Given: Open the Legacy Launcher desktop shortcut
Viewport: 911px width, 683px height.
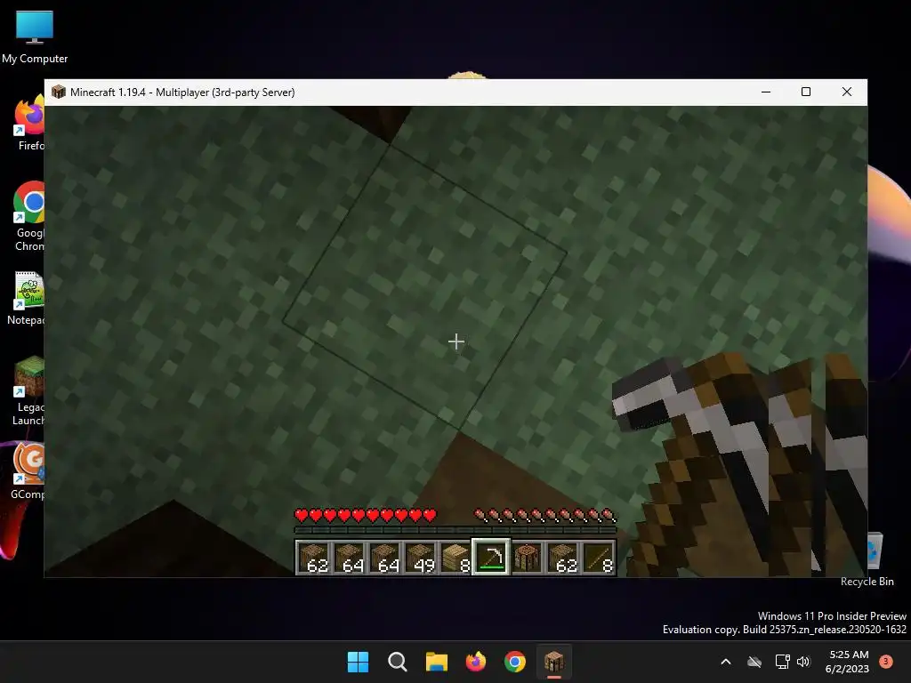Looking at the screenshot, I should (x=28, y=391).
